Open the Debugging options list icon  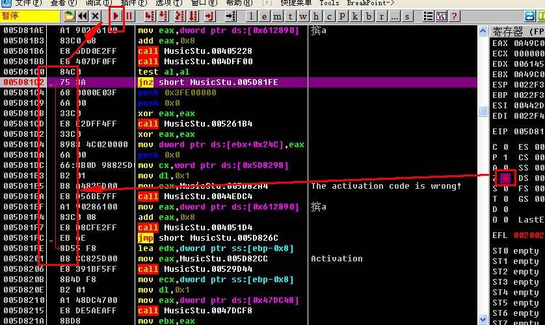click(428, 16)
